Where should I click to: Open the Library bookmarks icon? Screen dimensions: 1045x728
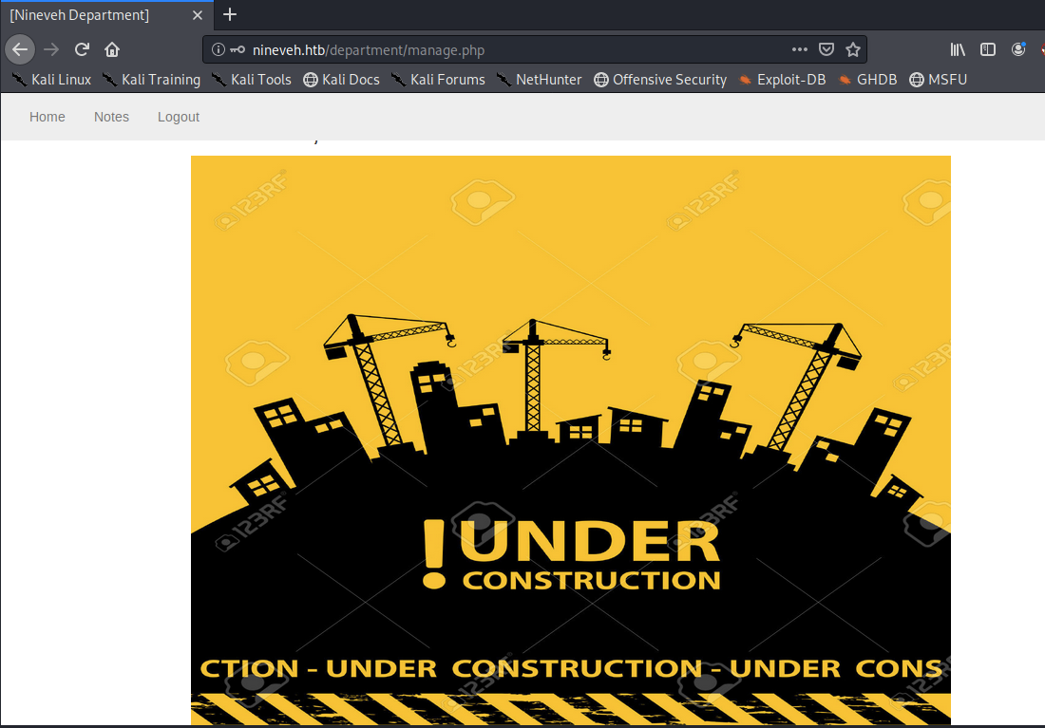(958, 49)
